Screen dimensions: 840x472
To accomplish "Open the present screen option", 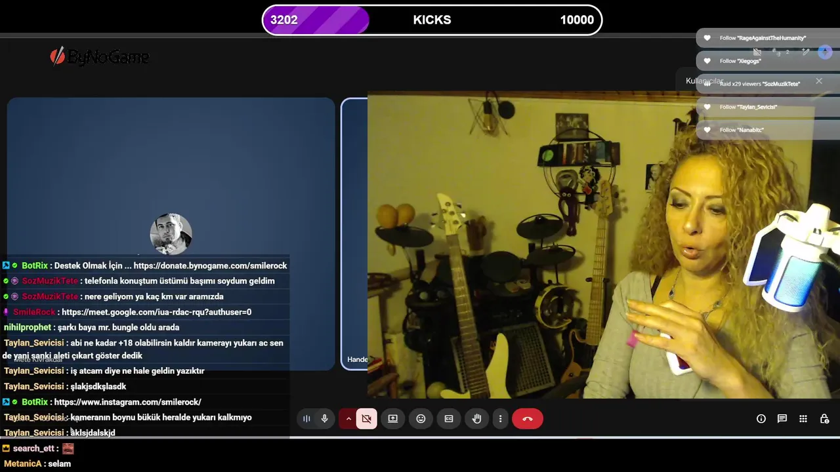I will click(x=392, y=419).
